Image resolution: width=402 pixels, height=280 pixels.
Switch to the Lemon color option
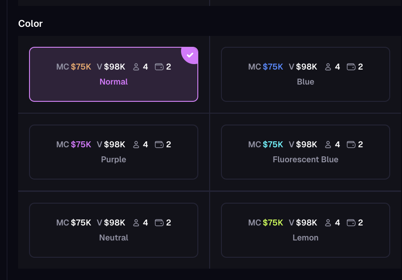(305, 230)
